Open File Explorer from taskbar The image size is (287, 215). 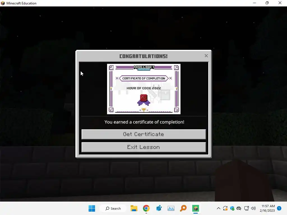click(134, 208)
